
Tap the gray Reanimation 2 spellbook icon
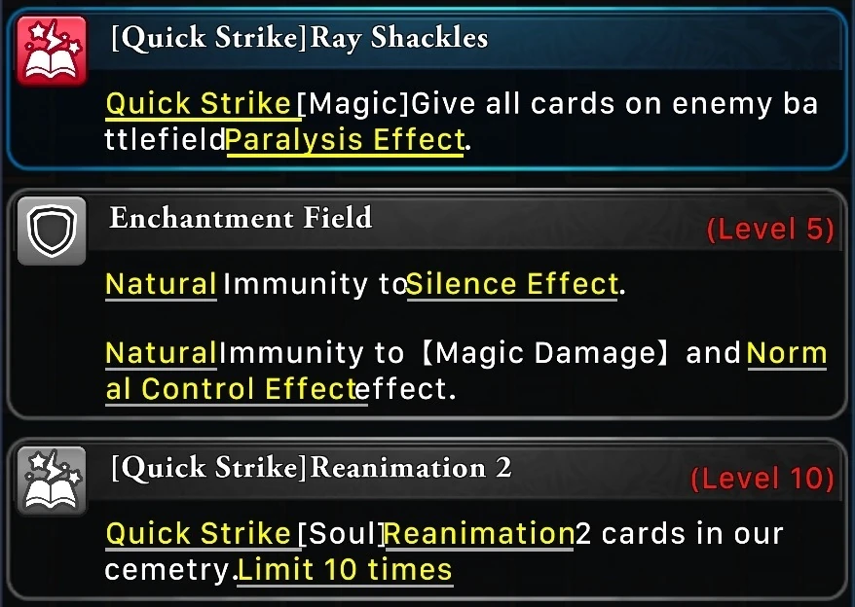click(x=52, y=480)
